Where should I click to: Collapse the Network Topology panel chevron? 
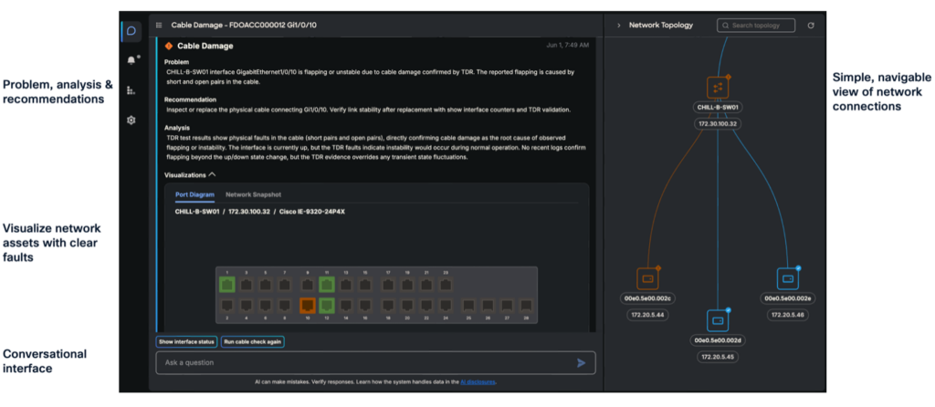[x=618, y=26]
